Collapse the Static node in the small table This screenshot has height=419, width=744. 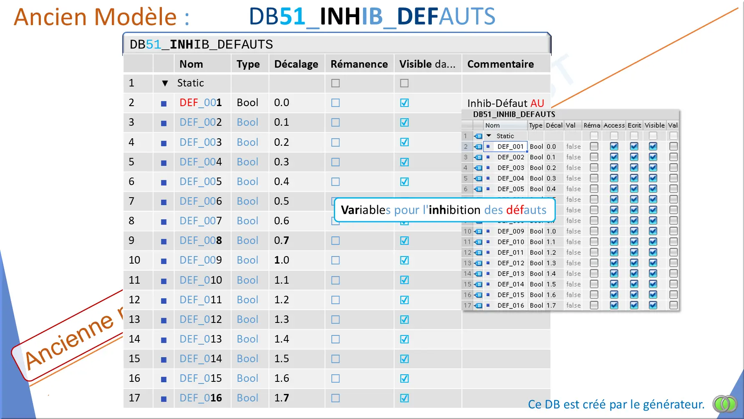click(x=489, y=136)
